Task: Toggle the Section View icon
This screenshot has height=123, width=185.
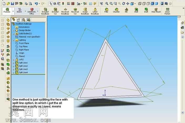Action: (x=166, y=4)
